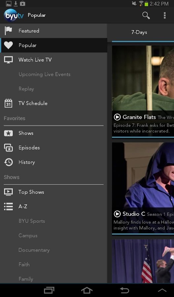174x297 pixels.
Task: Open TV Schedule
Action: coord(53,103)
